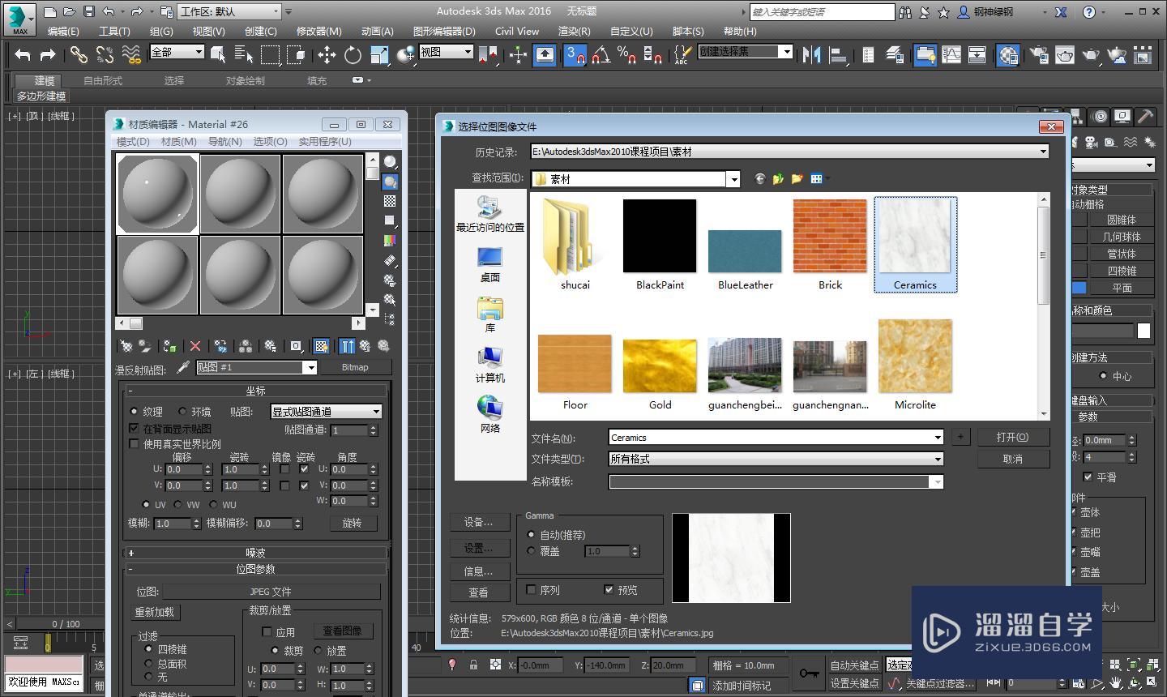Image resolution: width=1167 pixels, height=697 pixels.
Task: Expand the 历史记录 path dropdown
Action: point(1043,152)
